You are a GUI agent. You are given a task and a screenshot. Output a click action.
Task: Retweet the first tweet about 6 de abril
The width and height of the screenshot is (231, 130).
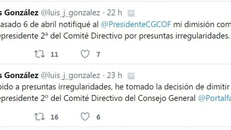point(39,54)
